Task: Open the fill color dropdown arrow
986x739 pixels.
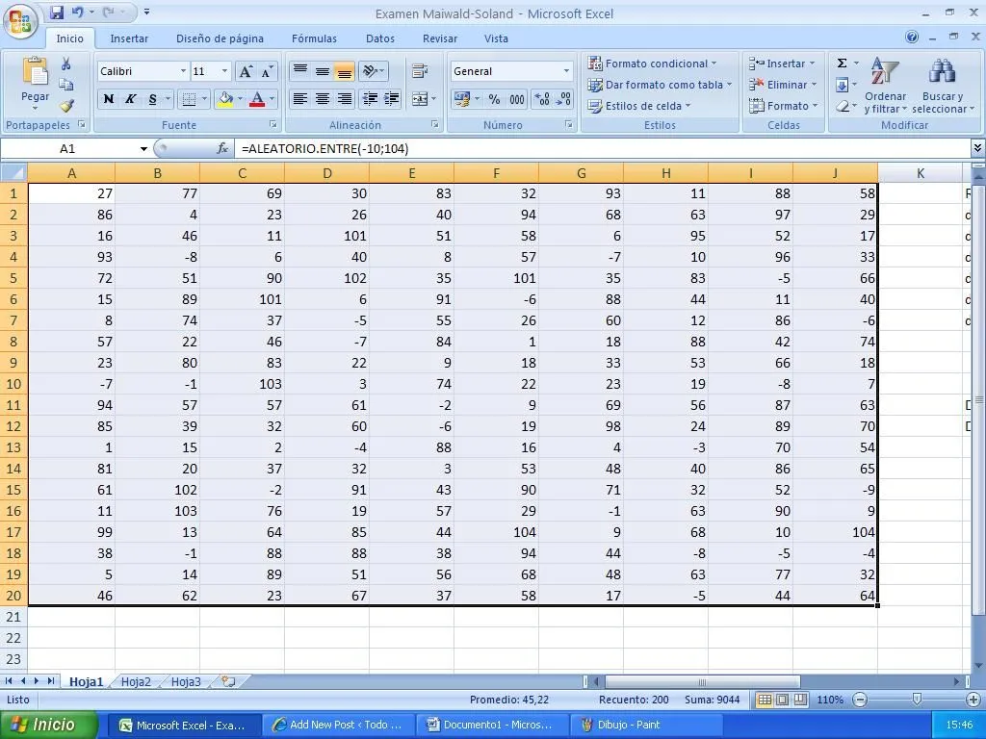Action: tap(242, 99)
